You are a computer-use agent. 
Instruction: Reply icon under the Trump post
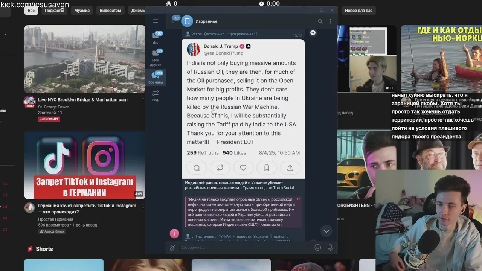point(197,168)
